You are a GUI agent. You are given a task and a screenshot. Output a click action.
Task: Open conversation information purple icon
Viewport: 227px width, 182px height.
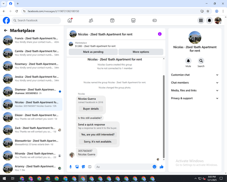point(160,34)
